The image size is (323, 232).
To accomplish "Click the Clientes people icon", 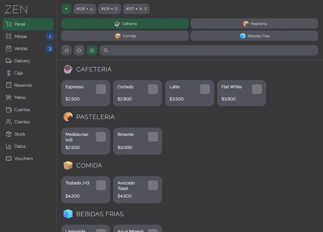I will tap(9, 122).
